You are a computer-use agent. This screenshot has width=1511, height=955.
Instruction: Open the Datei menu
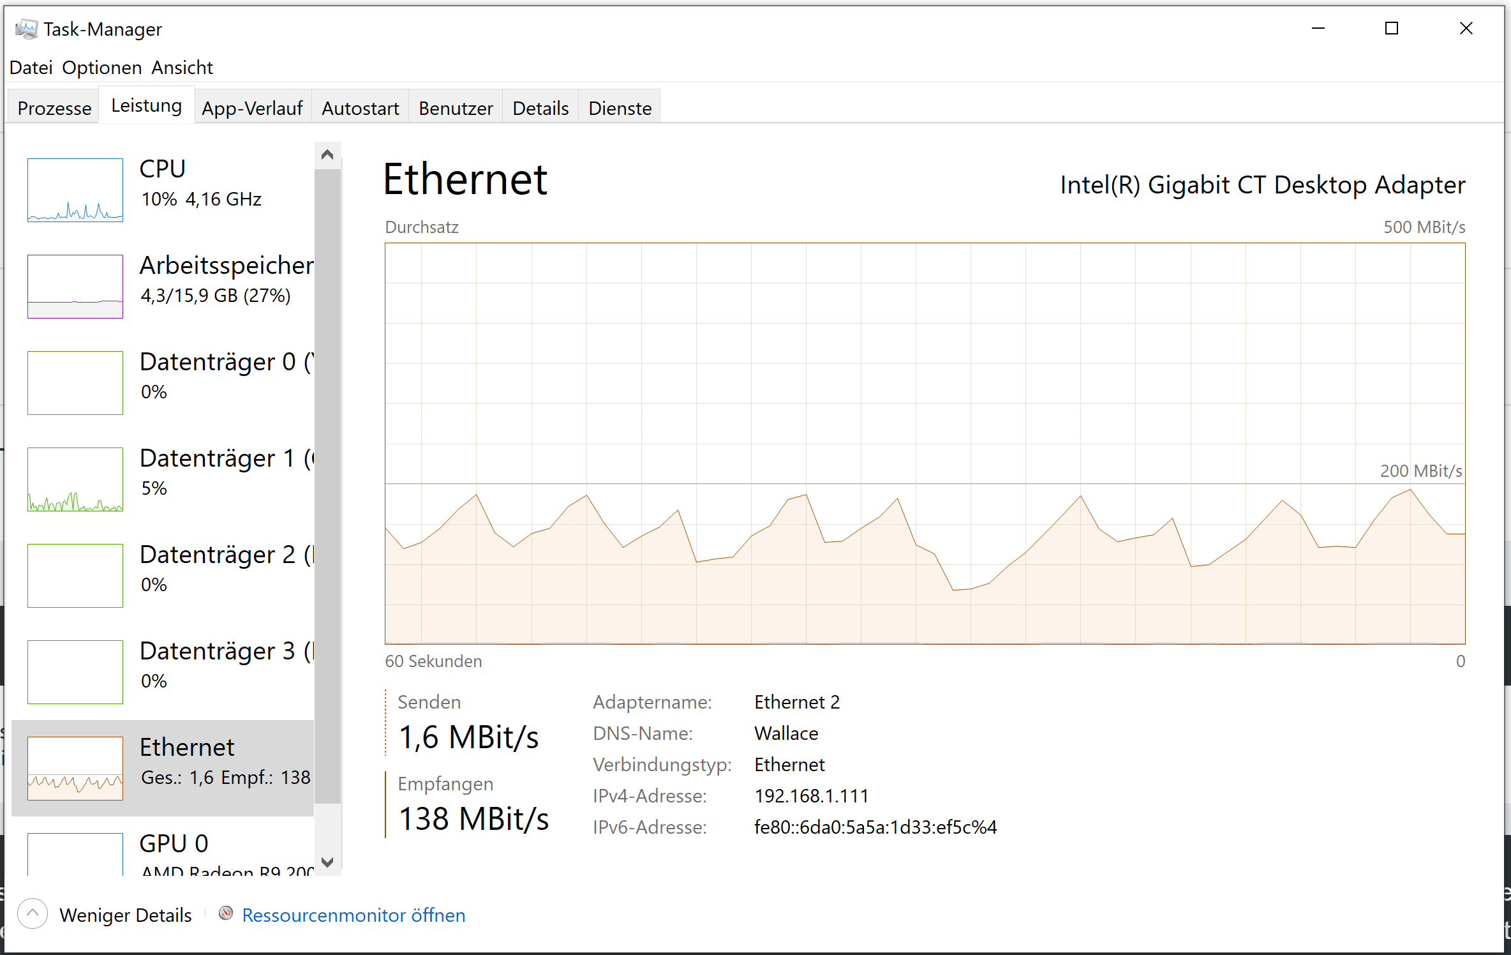click(30, 67)
